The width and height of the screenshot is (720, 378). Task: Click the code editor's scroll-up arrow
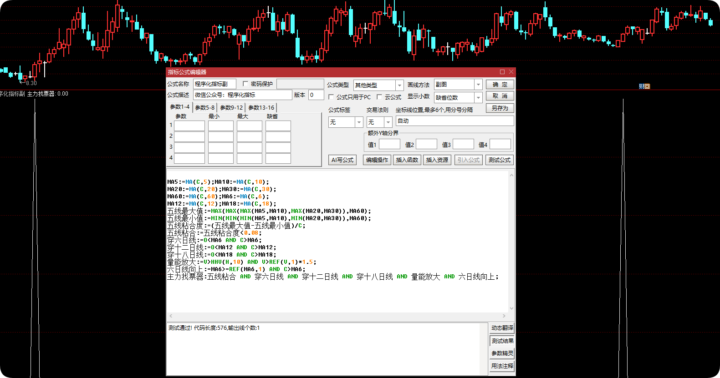tap(511, 175)
